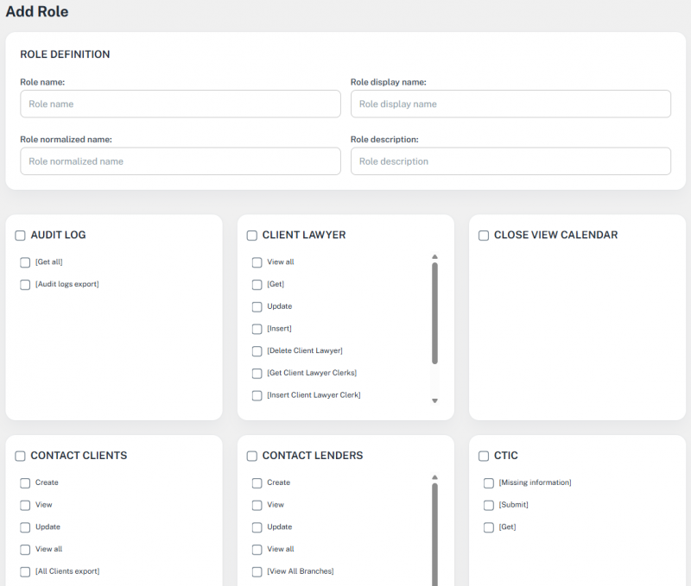
Task: Enable the Audit logs export permission
Action: [25, 285]
